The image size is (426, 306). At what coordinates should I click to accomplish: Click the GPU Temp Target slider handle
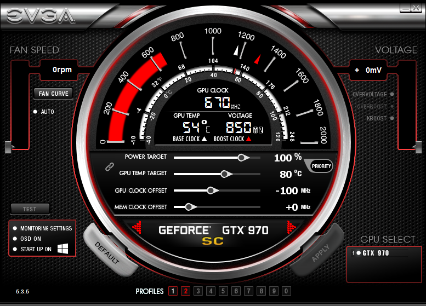click(x=225, y=174)
